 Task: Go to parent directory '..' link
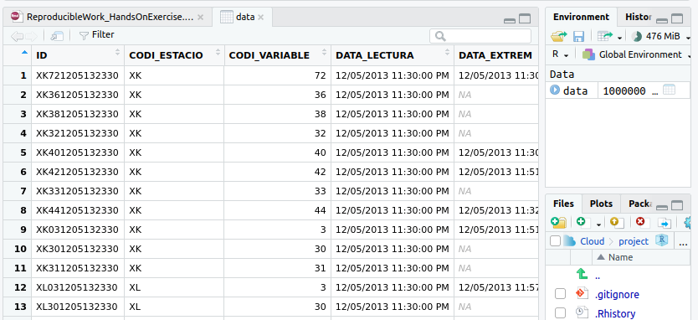(597, 276)
